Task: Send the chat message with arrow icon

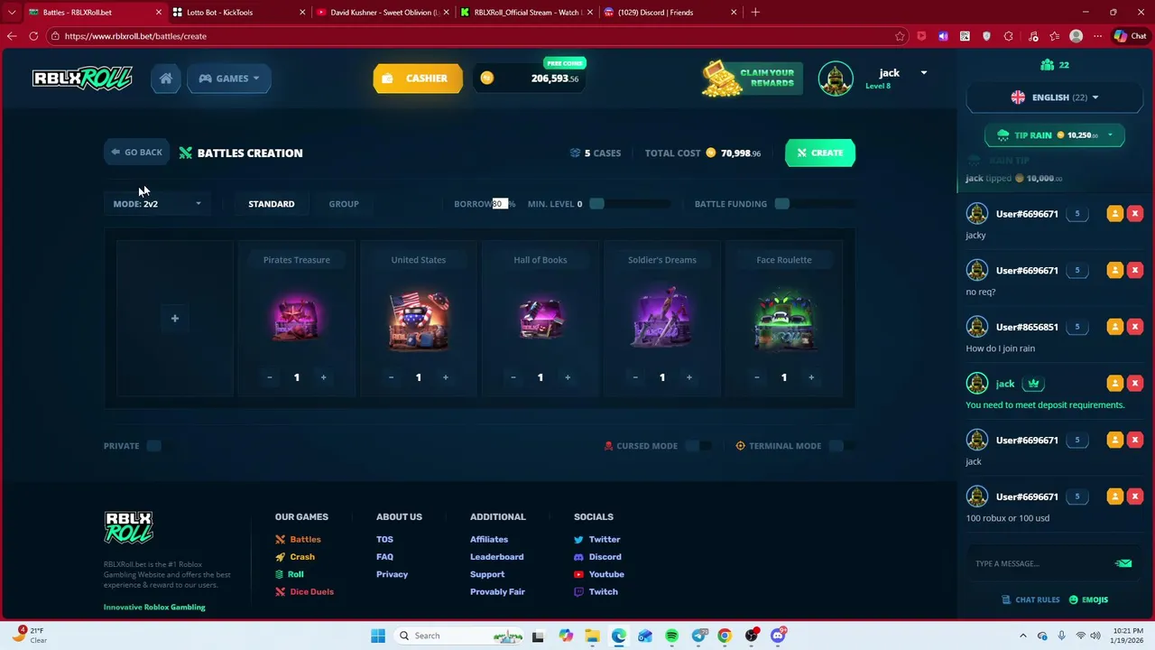Action: click(1123, 563)
